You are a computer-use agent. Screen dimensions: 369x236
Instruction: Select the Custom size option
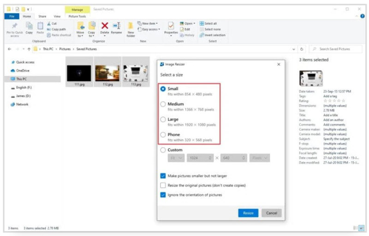tap(163, 150)
